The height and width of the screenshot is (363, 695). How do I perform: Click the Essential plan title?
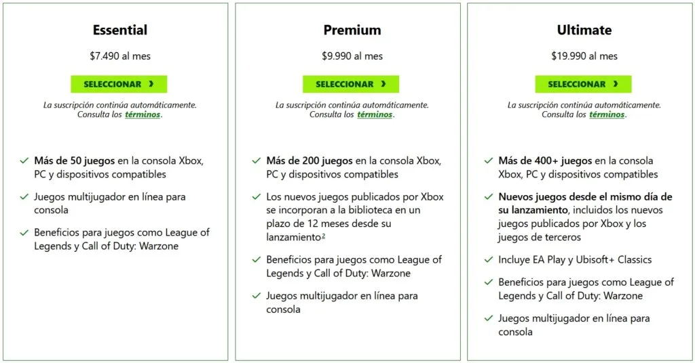pos(119,30)
